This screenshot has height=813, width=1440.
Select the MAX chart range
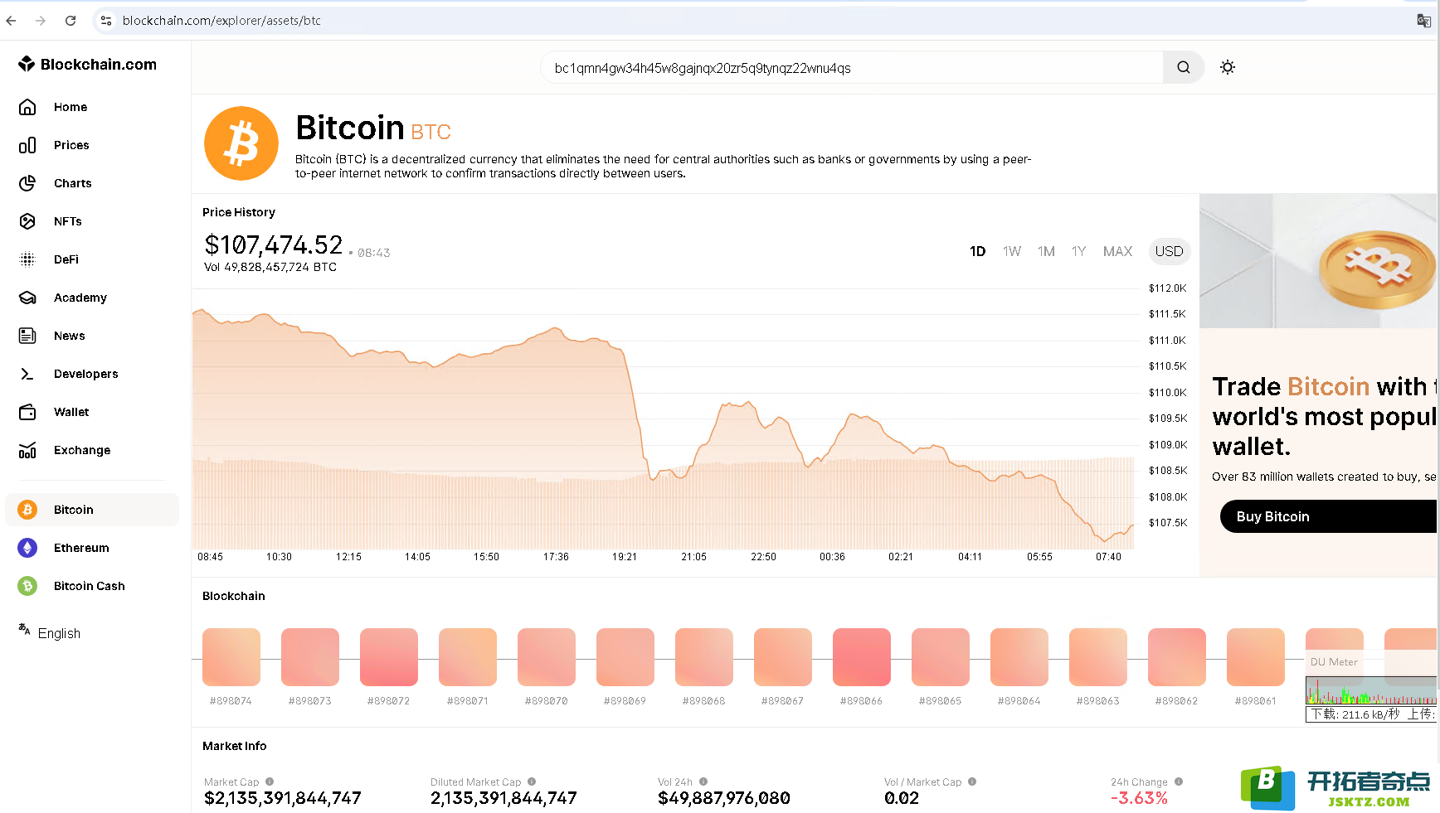tap(1117, 251)
